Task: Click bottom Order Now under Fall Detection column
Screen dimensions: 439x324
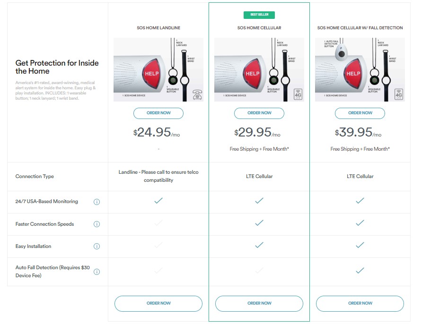Action: [x=360, y=304]
